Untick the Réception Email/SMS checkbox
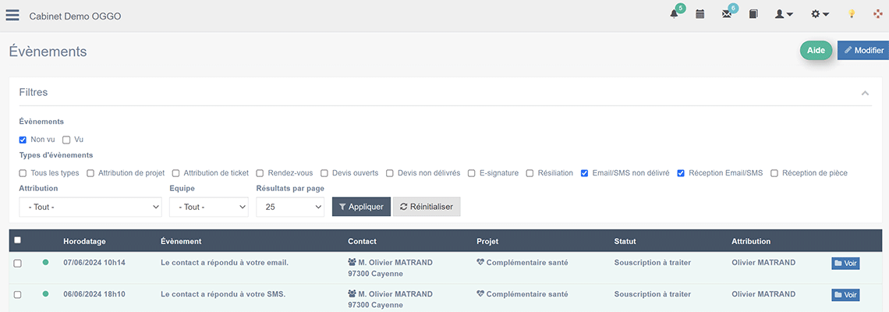Screen dimensions: 889x312 click(681, 173)
